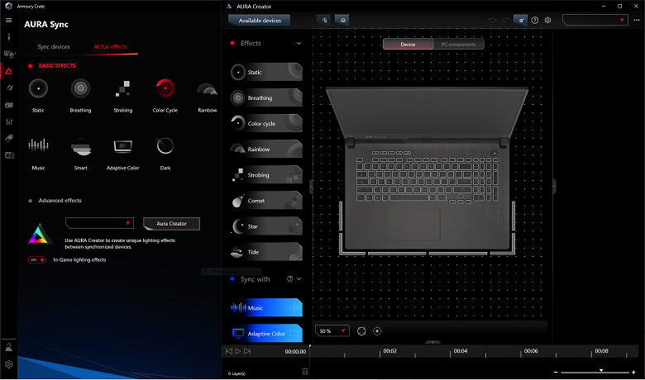Choose Adaptive Color under Sync with

266,334
